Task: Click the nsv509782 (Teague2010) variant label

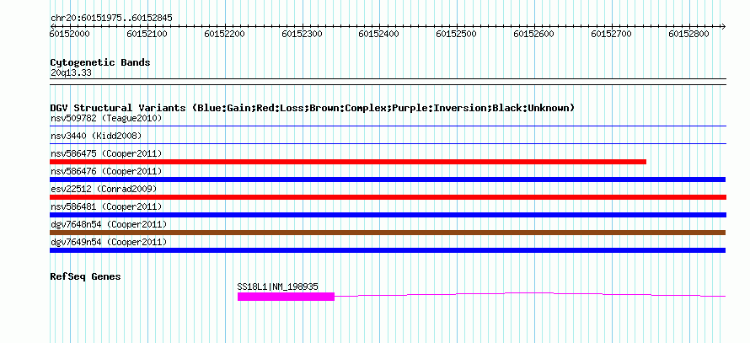Action: [x=106, y=118]
